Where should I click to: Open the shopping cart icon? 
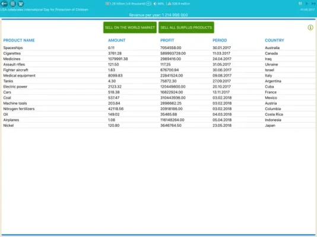tap(21, 4)
